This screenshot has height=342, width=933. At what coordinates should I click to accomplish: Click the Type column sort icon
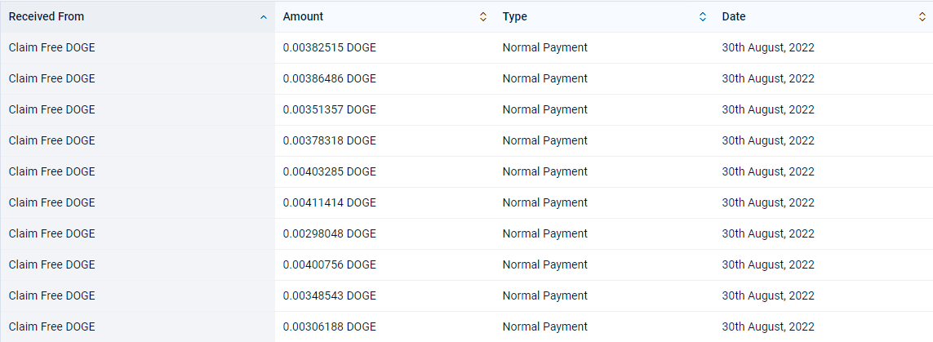703,16
